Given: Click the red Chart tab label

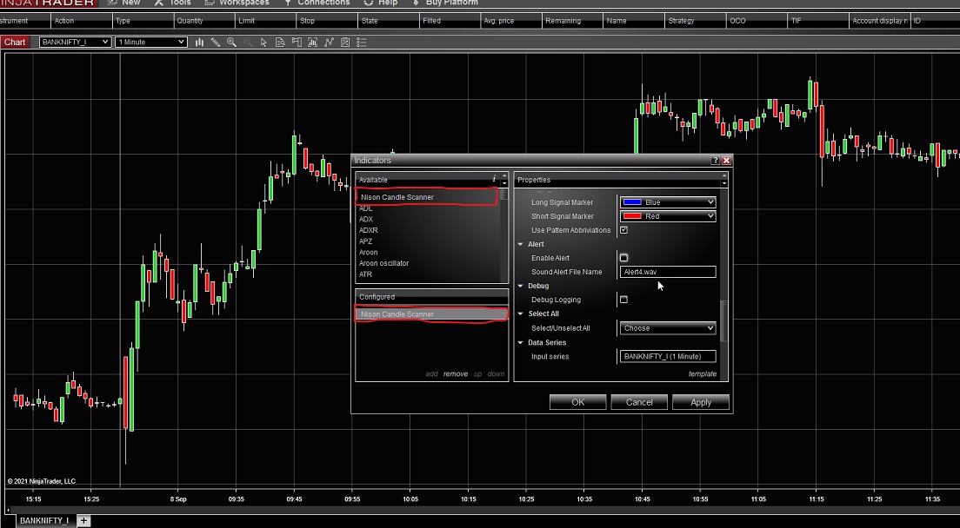Looking at the screenshot, I should coord(15,43).
